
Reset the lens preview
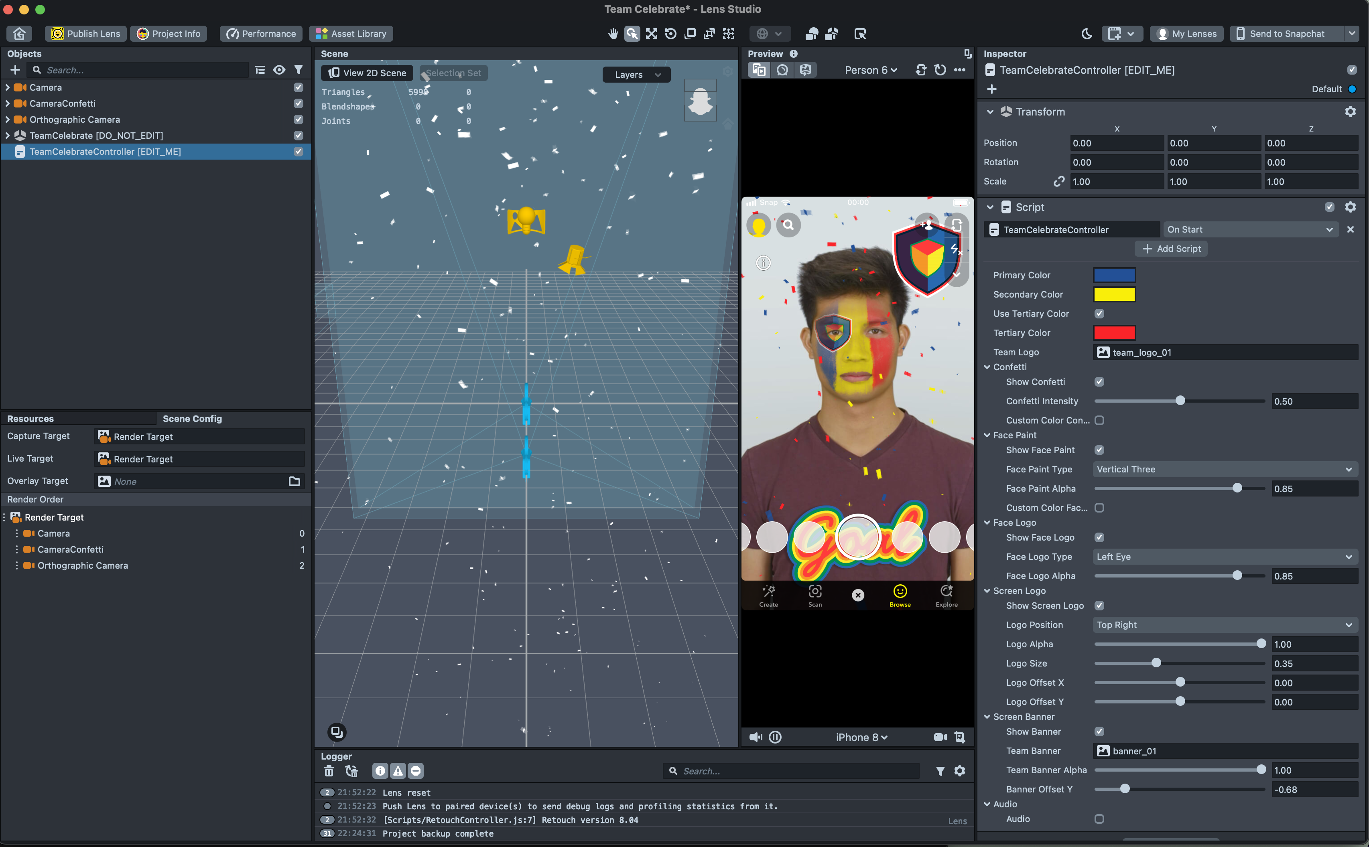(939, 69)
